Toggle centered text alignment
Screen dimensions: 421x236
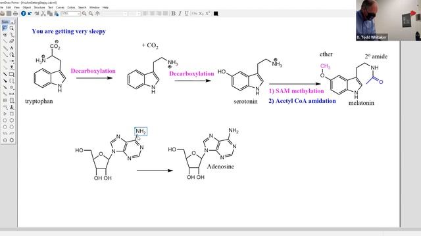[152, 13]
